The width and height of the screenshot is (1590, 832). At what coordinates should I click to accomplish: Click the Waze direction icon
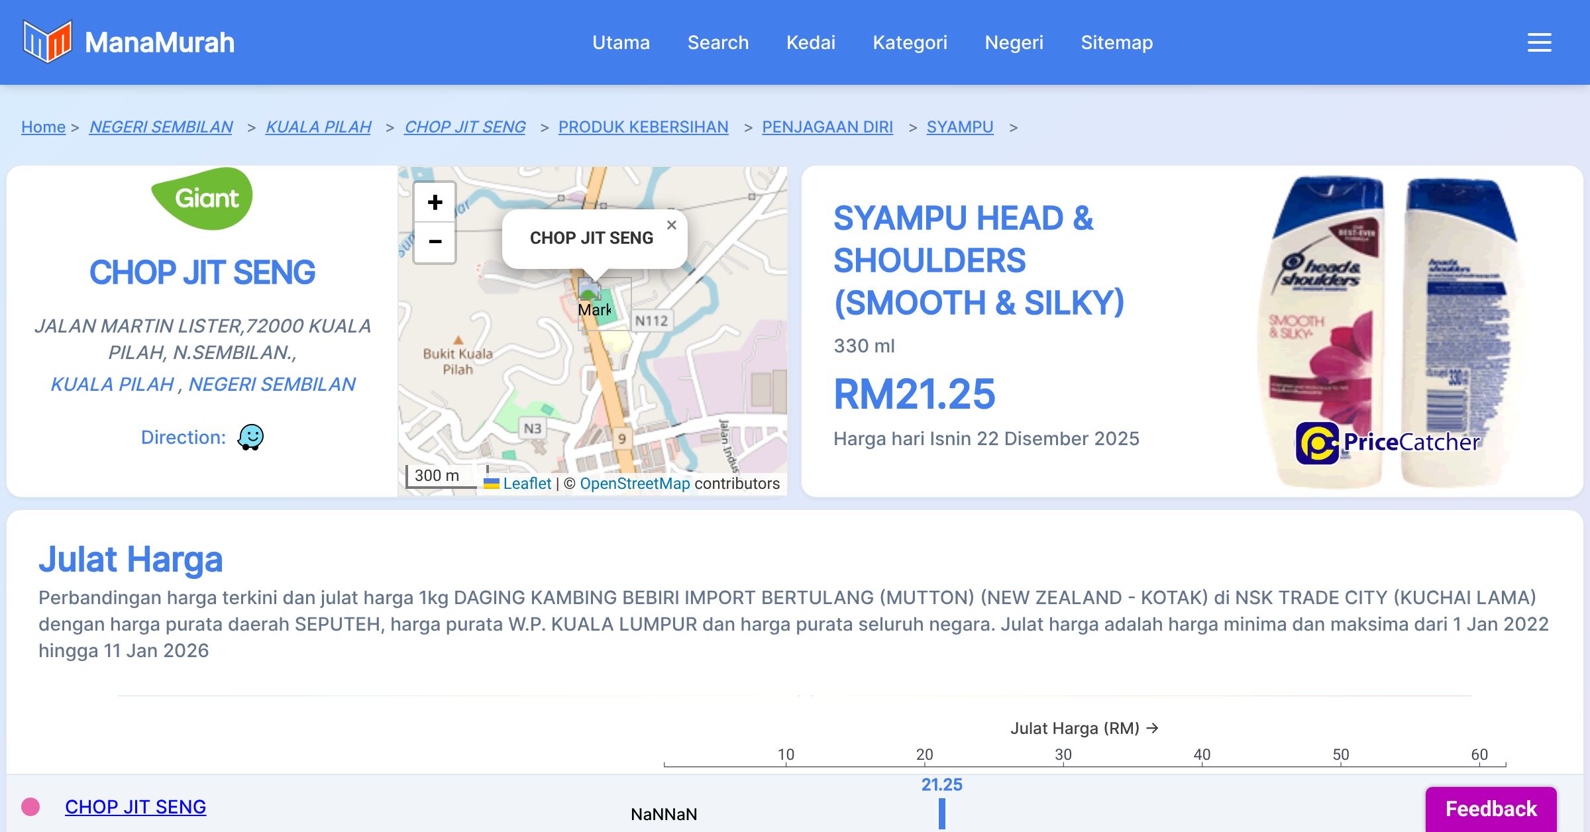250,437
